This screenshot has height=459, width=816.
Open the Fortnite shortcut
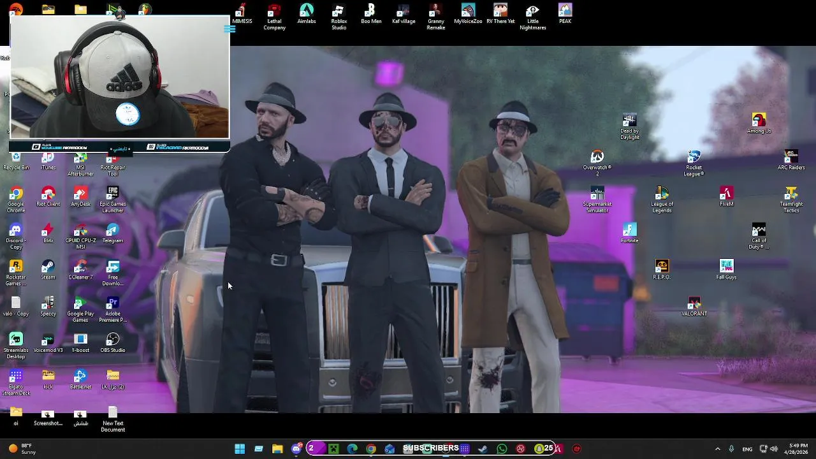pos(629,233)
